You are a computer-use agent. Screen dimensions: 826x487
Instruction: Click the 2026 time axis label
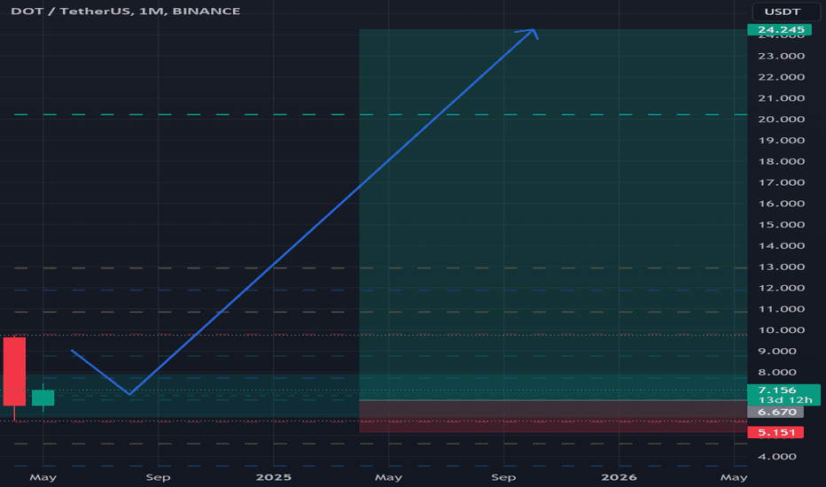pos(619,477)
